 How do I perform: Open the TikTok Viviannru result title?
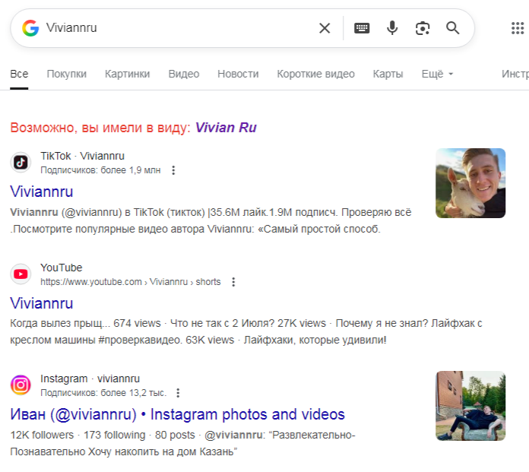click(x=42, y=192)
